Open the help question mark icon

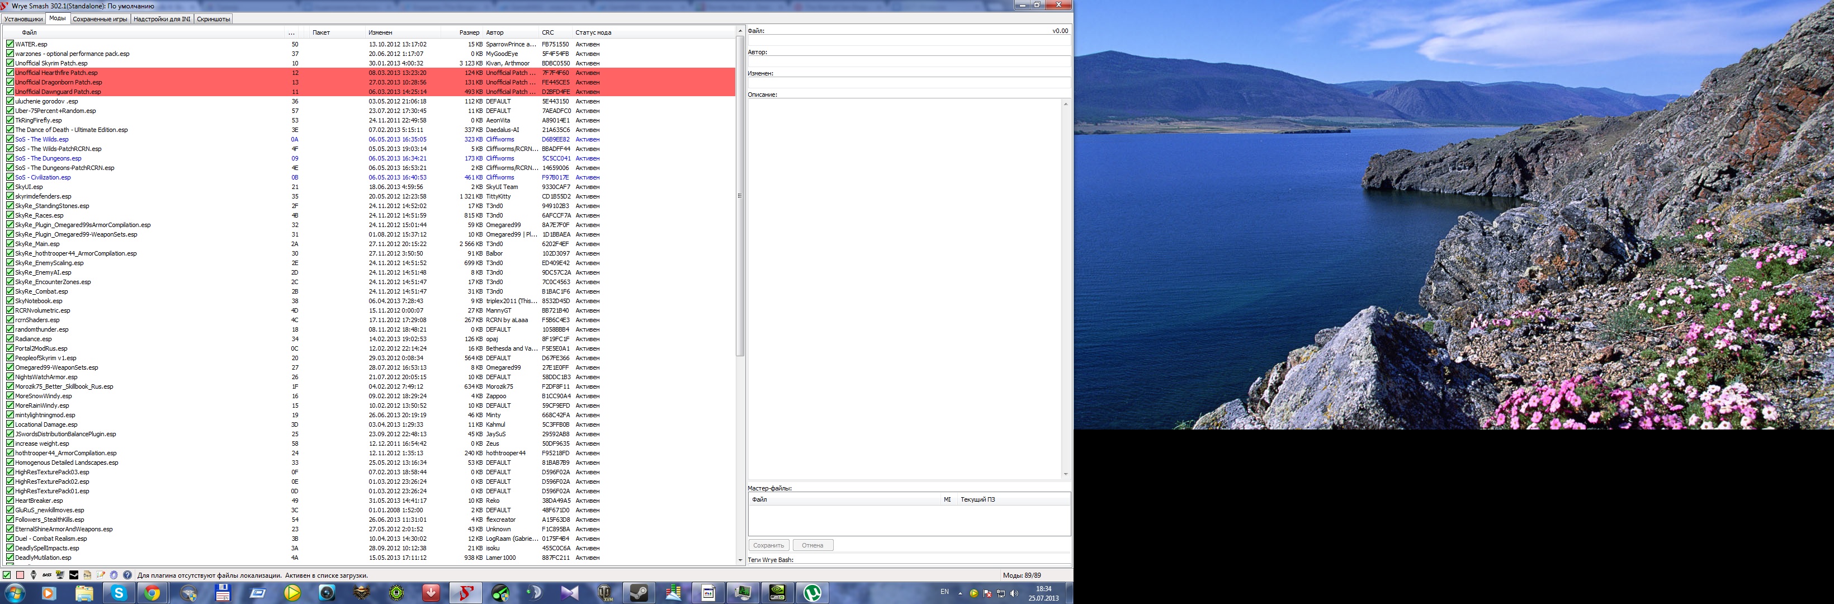[127, 575]
